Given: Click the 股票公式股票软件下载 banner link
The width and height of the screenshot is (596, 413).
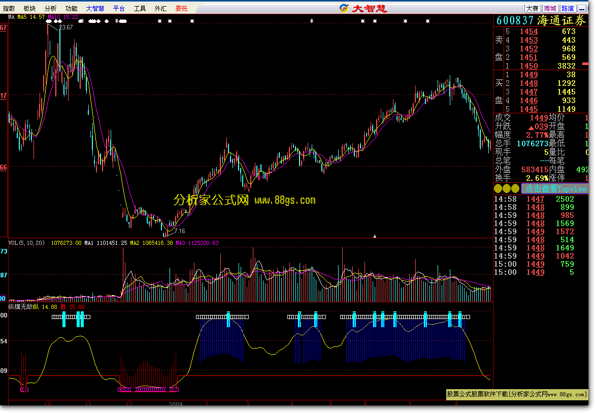Looking at the screenshot, I should tap(517, 394).
